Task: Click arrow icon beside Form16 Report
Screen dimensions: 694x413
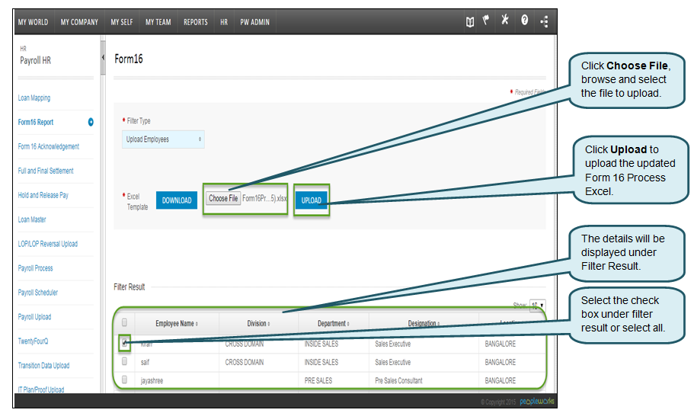Action: click(x=91, y=122)
